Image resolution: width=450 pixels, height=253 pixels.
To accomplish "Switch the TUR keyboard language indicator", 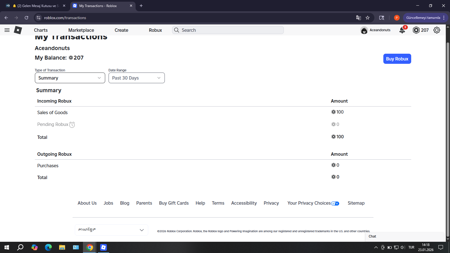I will point(411,247).
